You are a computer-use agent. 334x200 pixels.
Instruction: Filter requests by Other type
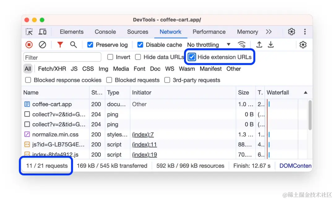[x=233, y=69]
